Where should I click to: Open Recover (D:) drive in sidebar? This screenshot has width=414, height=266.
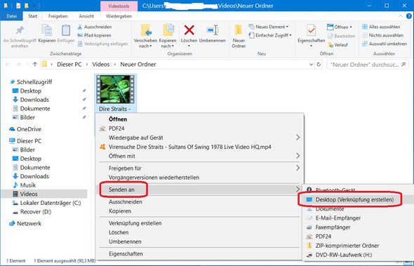point(32,212)
